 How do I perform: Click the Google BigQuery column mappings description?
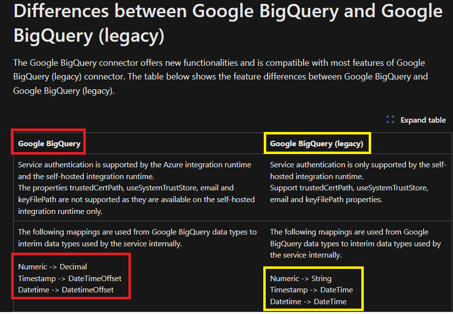137,237
